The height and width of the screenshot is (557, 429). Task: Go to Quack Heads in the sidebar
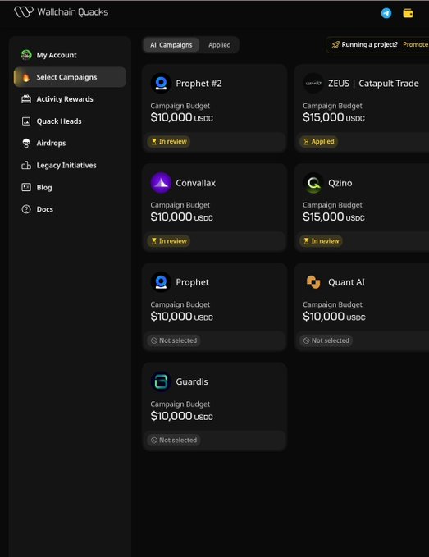point(70,121)
